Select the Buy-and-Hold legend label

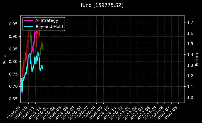click(49, 26)
